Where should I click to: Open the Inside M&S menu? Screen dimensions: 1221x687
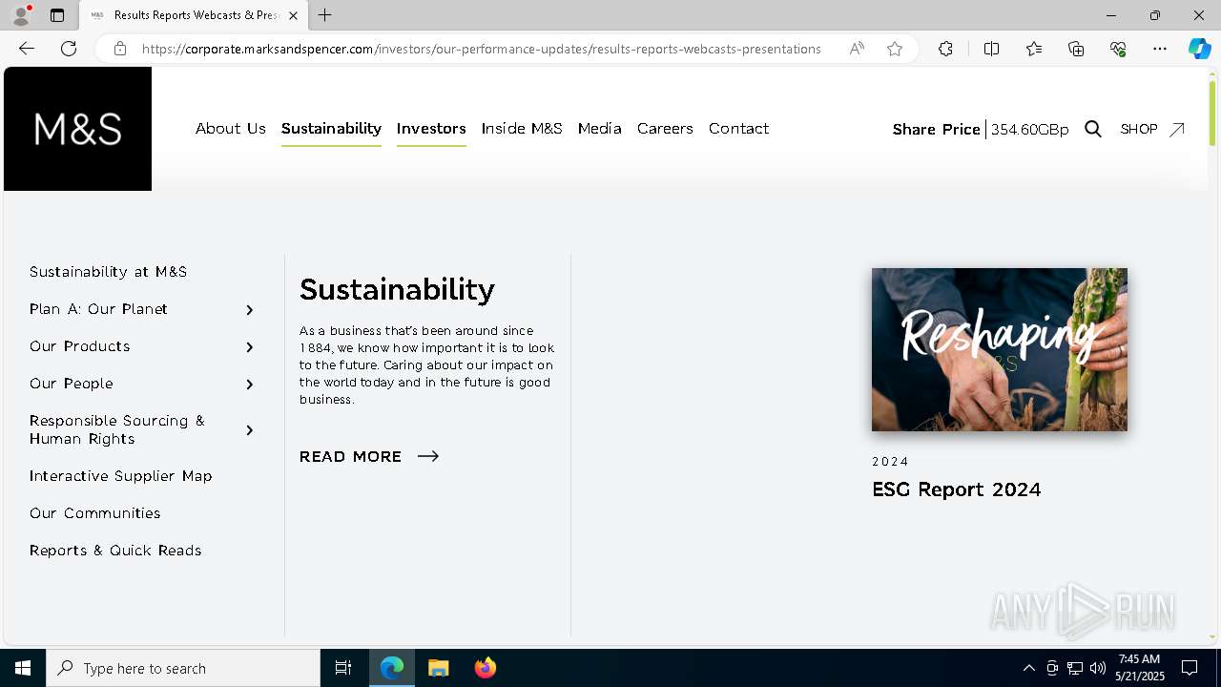[522, 128]
